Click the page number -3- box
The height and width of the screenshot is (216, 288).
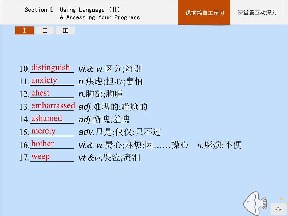click(x=278, y=209)
